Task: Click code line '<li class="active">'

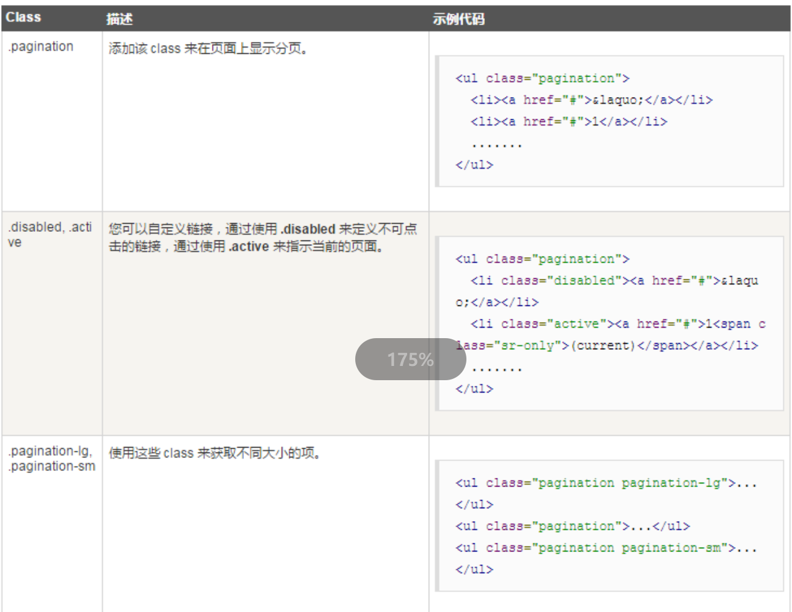Action: click(618, 324)
